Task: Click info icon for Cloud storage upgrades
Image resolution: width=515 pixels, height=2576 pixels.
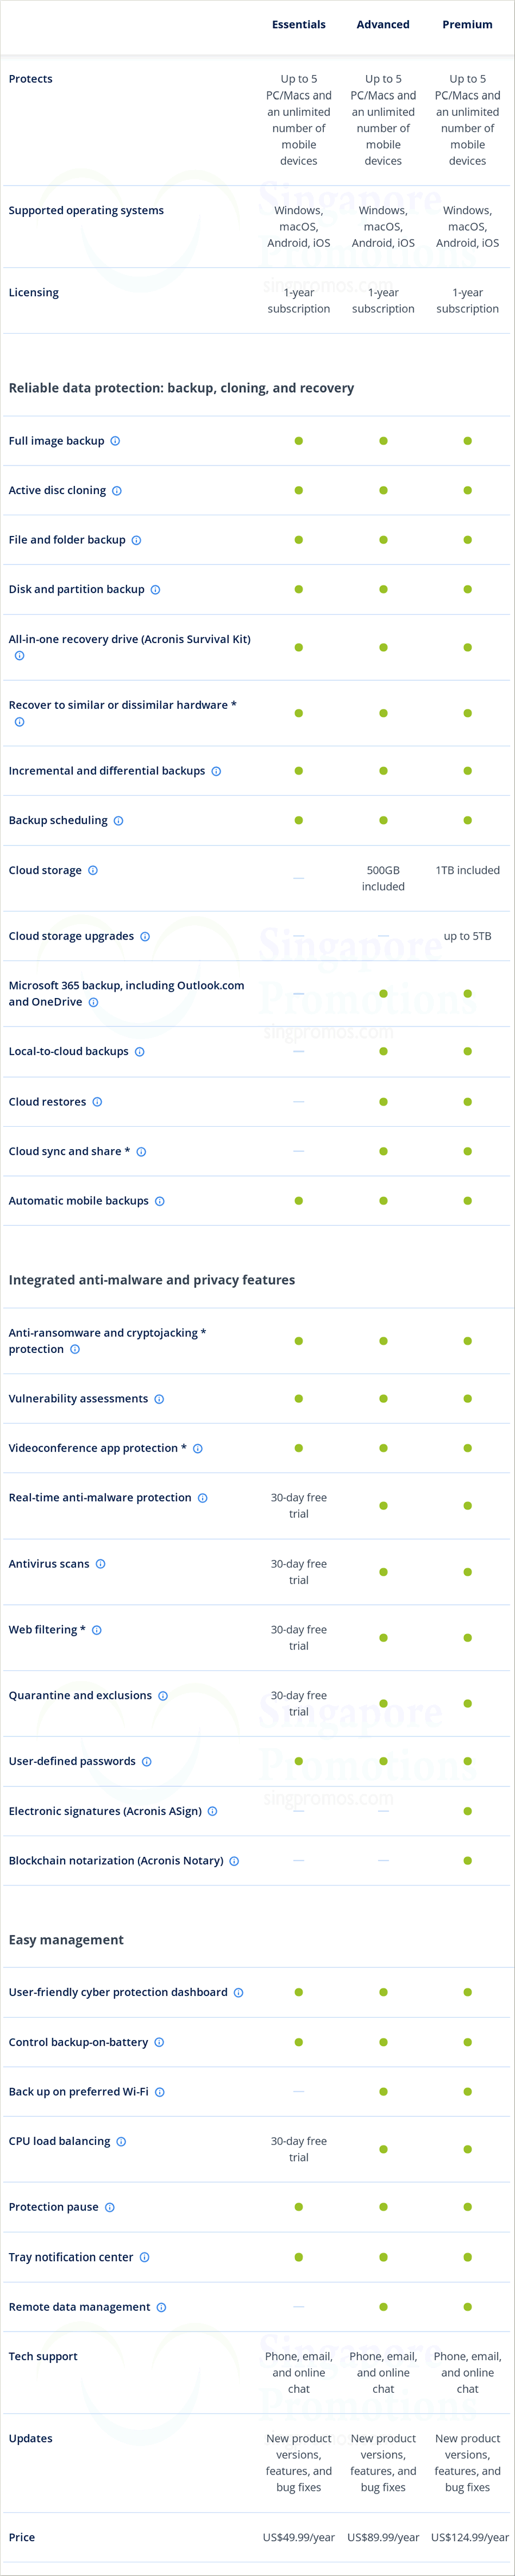Action: point(145,936)
